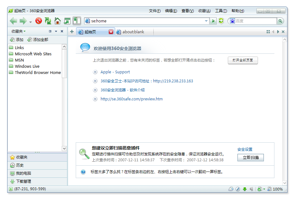The image size is (298, 202).
Task: Click the favorites list scroll up arrow
Action: [x=64, y=47]
